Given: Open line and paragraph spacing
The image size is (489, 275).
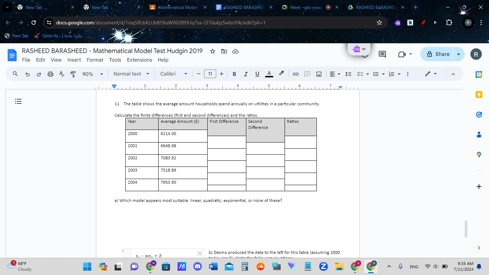Looking at the screenshot, I should (348, 74).
